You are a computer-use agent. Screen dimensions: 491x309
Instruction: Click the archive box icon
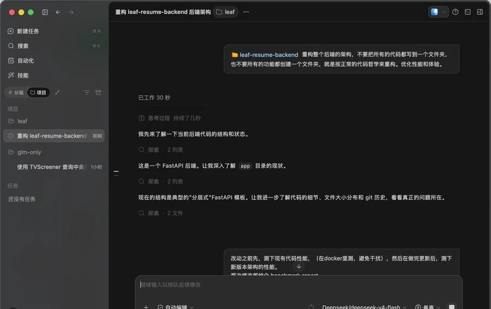98,92
